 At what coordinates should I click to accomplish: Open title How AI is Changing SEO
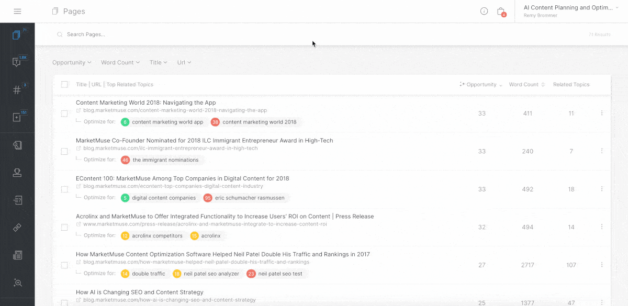pyautogui.click(x=140, y=292)
